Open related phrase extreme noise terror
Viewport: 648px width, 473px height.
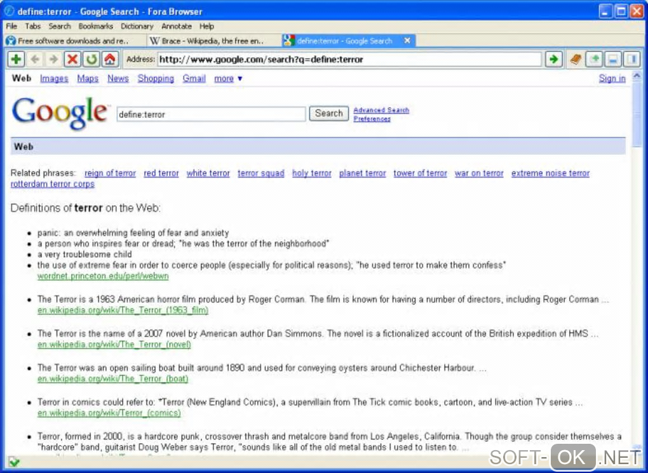[550, 173]
